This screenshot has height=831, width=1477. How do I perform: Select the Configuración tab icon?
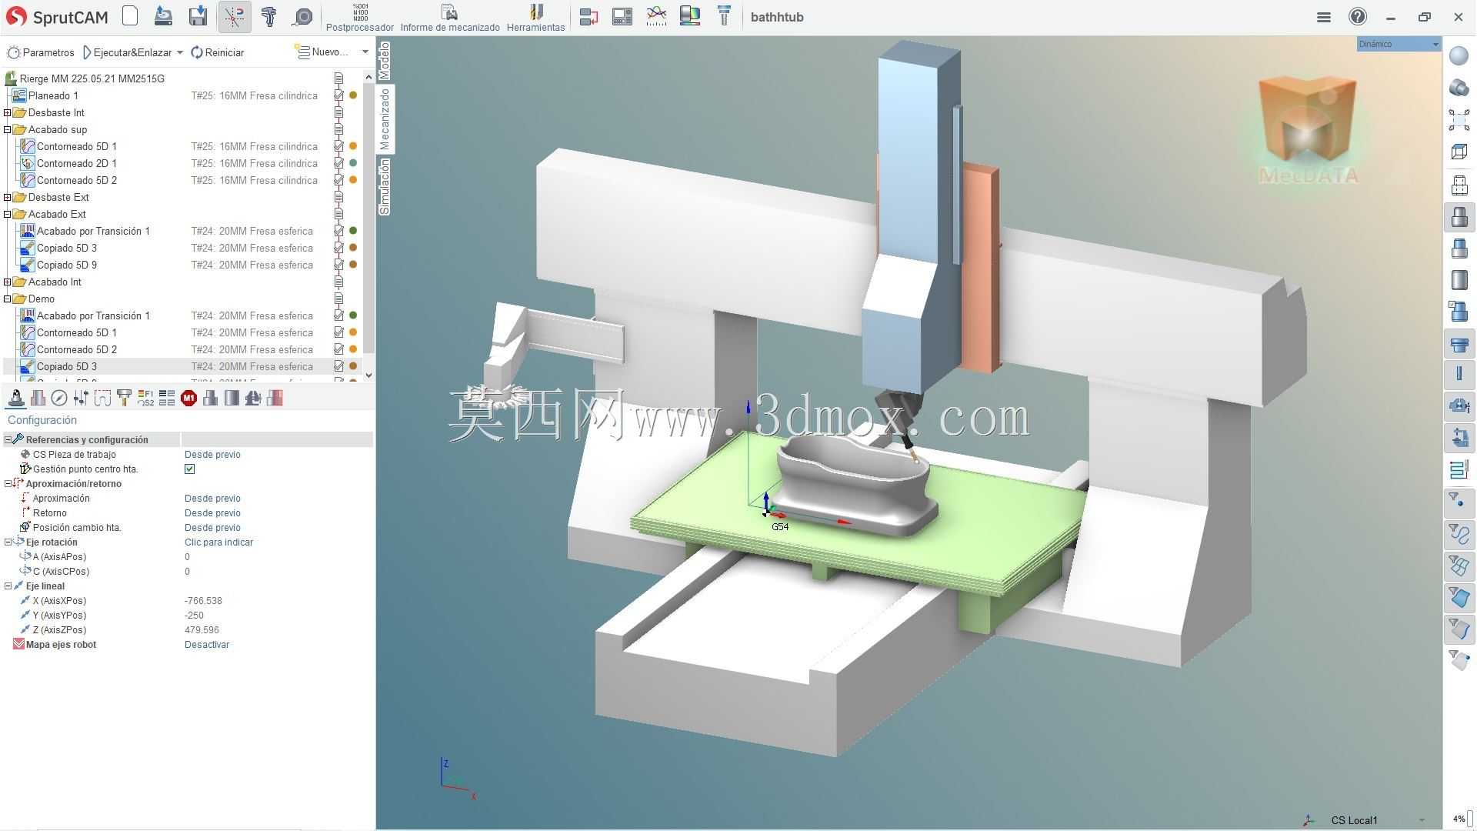(15, 398)
